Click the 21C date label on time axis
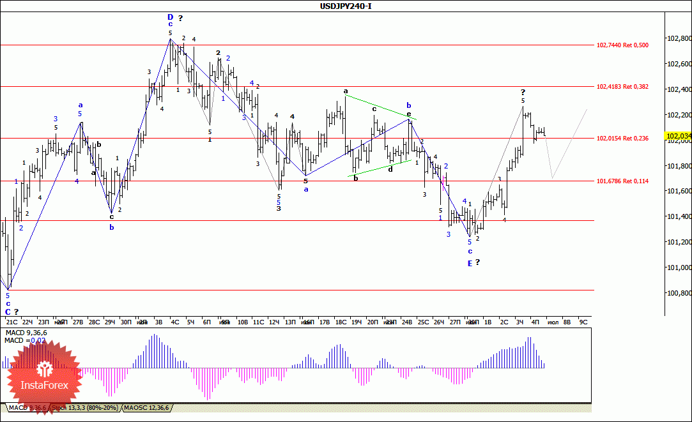This screenshot has height=422, width=692. [x=12, y=322]
